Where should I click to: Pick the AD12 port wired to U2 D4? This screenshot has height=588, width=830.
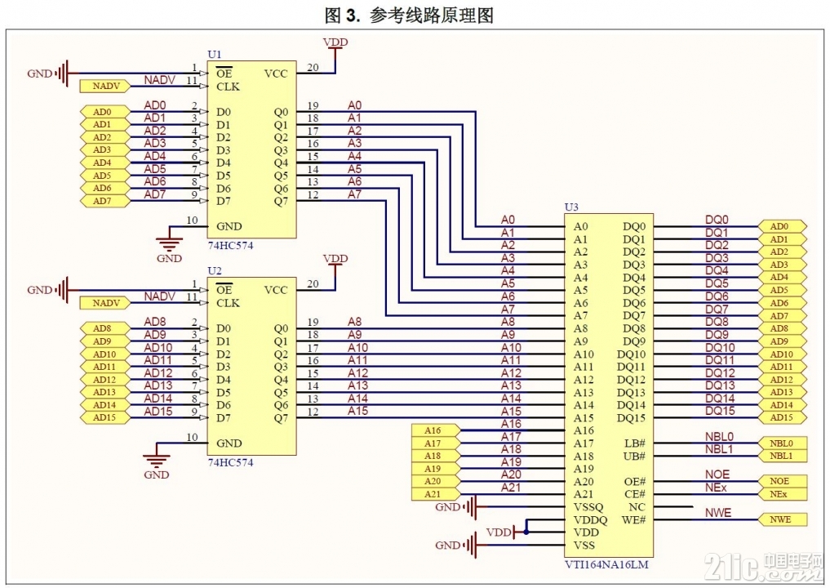pos(104,379)
